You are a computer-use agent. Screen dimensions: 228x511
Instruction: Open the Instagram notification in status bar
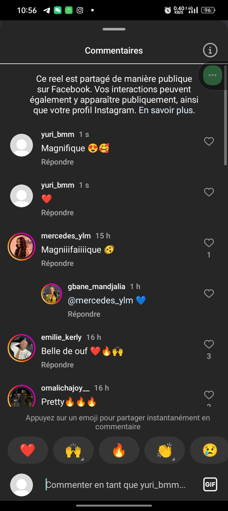80,10
